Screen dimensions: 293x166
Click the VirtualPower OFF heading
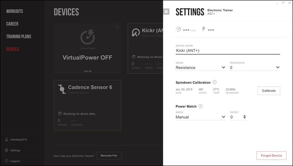[x=87, y=57]
